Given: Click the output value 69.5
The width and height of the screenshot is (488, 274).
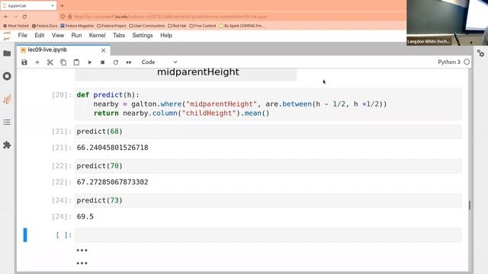Looking at the screenshot, I should 85,216.
